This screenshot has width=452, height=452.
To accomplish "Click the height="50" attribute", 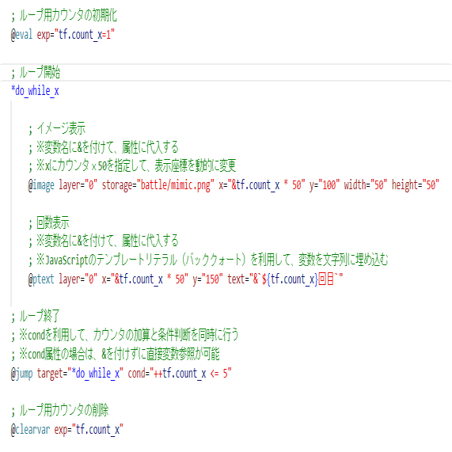I will pos(416,185).
